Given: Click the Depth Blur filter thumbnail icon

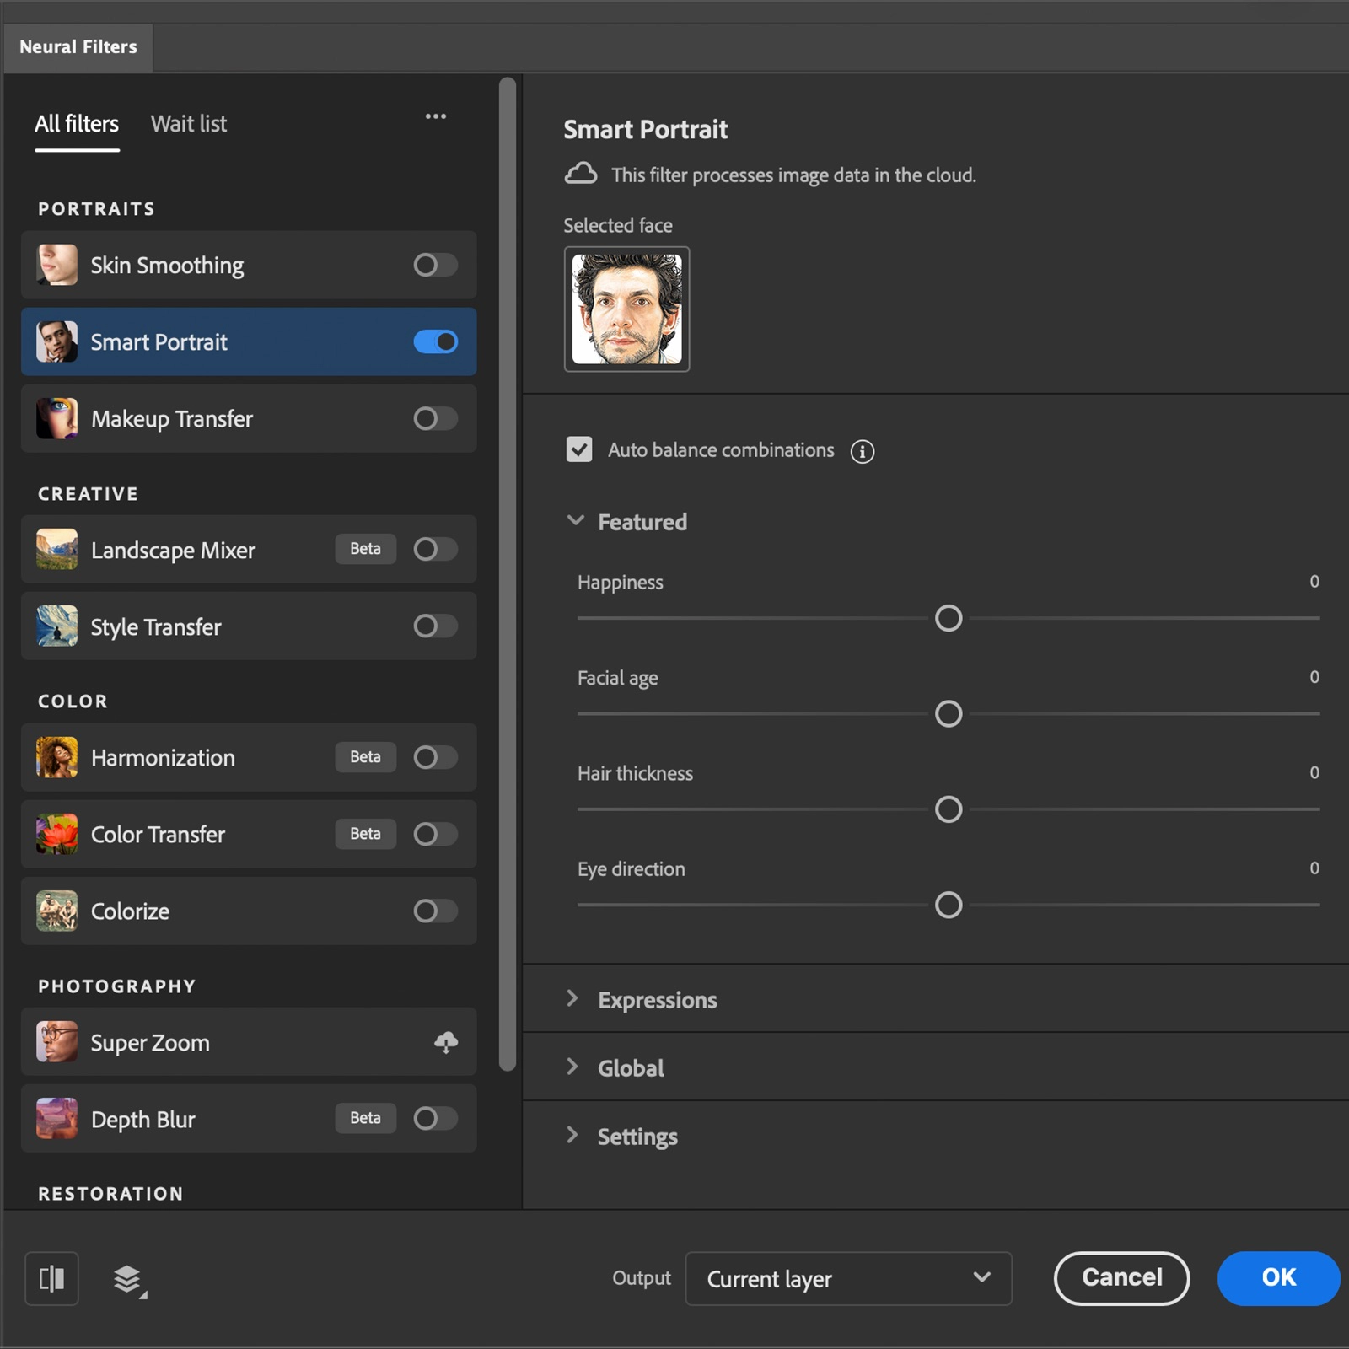Looking at the screenshot, I should tap(56, 1118).
